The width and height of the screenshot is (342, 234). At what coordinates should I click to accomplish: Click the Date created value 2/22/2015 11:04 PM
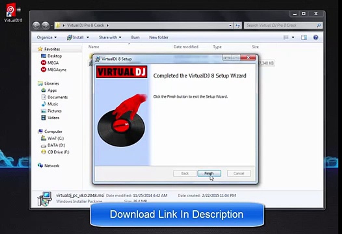click(x=219, y=196)
